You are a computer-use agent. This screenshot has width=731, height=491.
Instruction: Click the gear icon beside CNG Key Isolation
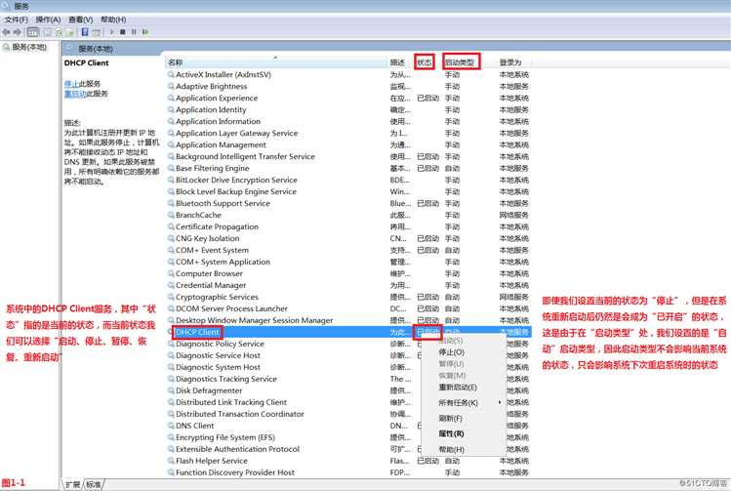(x=171, y=238)
